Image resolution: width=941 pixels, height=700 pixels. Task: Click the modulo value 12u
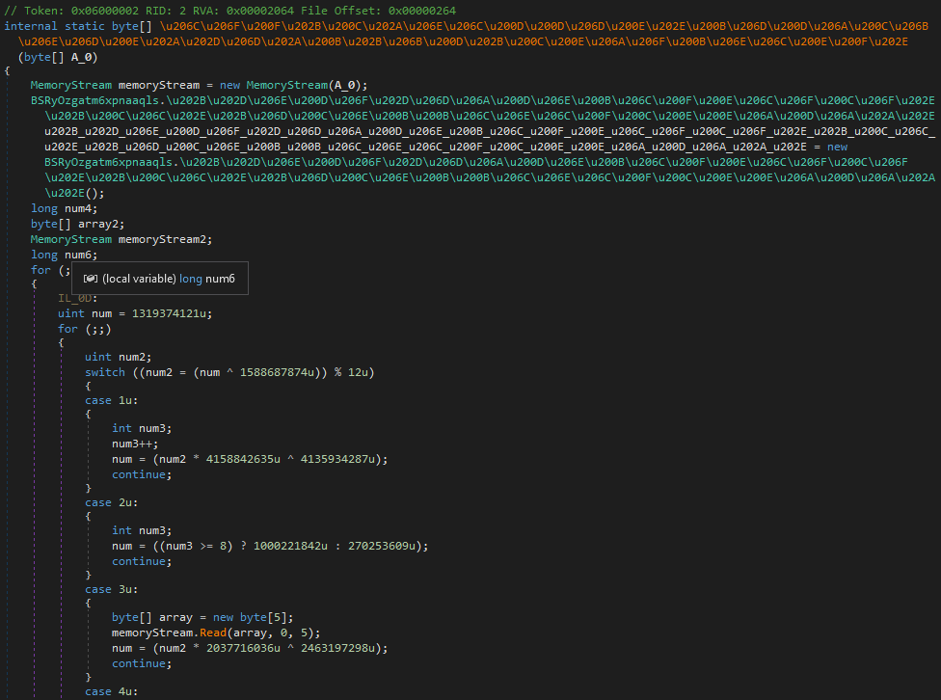(359, 372)
